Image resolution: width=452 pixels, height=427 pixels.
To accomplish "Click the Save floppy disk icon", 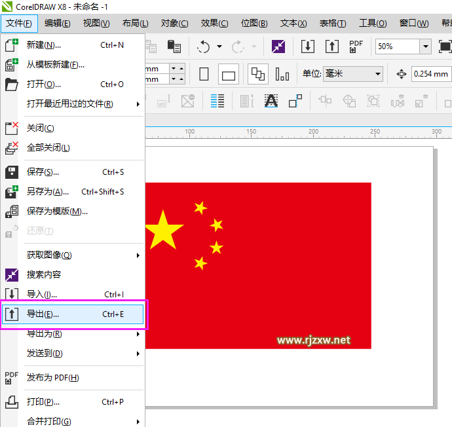I will [12, 172].
